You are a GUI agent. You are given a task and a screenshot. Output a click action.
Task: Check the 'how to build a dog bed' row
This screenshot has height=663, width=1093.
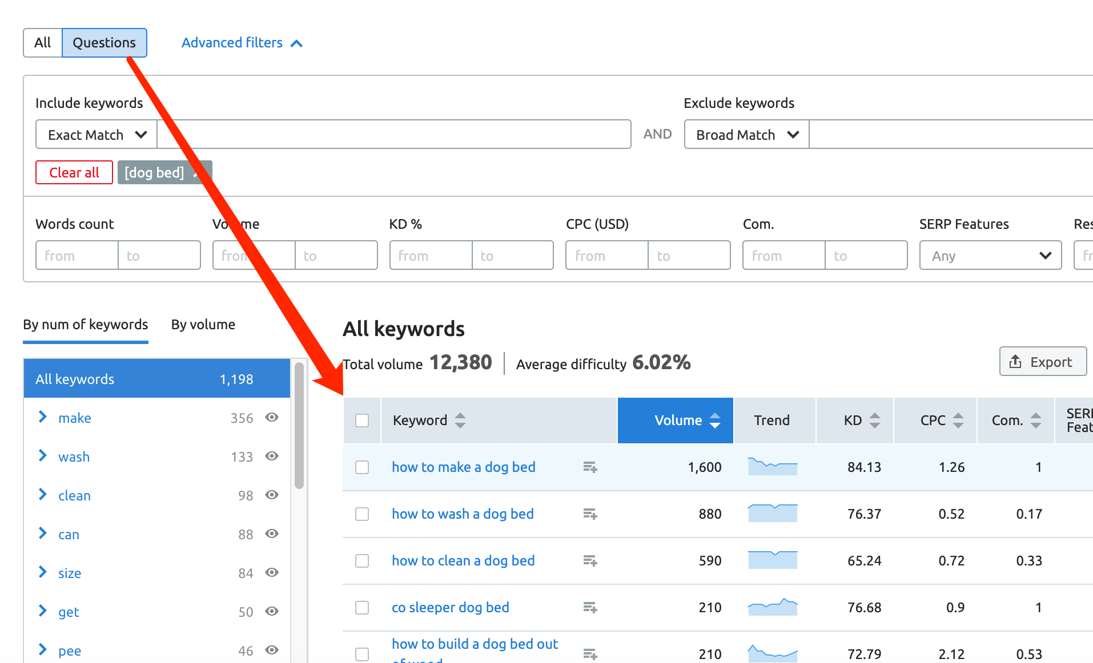(x=362, y=654)
